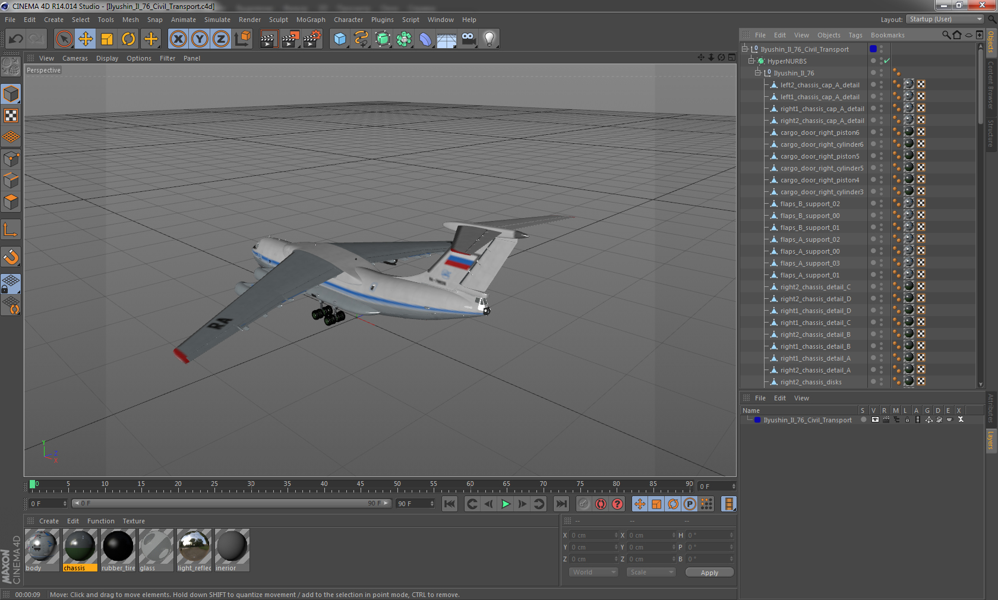Select the light_reflect material swatch
This screenshot has height=600, width=998.
point(194,550)
